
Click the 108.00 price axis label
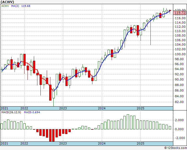(x=180, y=36)
